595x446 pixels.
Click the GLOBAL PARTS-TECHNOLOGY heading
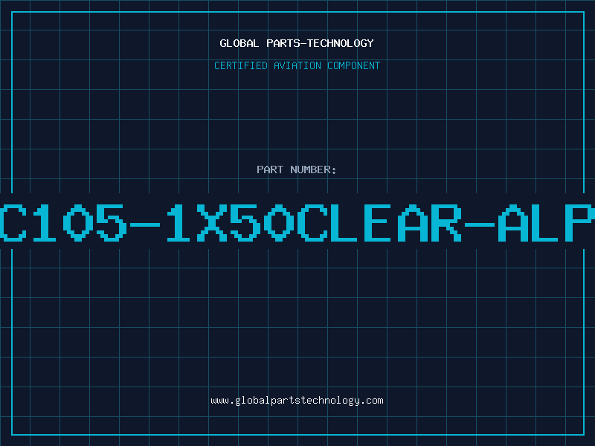click(297, 43)
